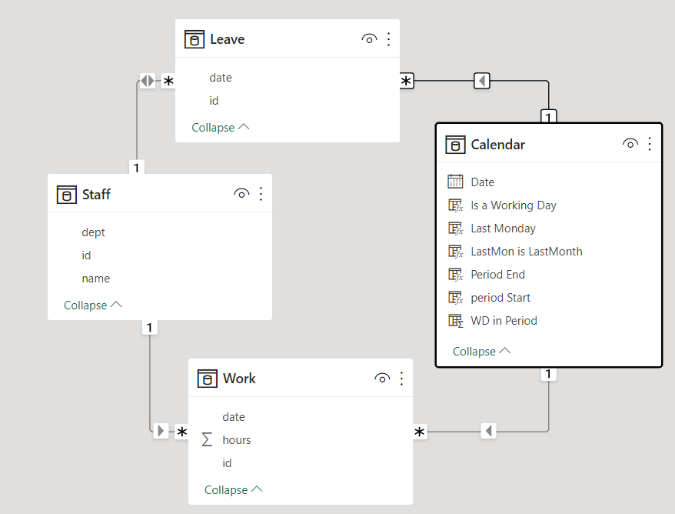Select the Last Monday column name
The height and width of the screenshot is (514, 675).
504,229
